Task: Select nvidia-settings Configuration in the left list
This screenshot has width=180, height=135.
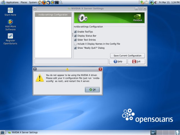Action: coord(53,15)
